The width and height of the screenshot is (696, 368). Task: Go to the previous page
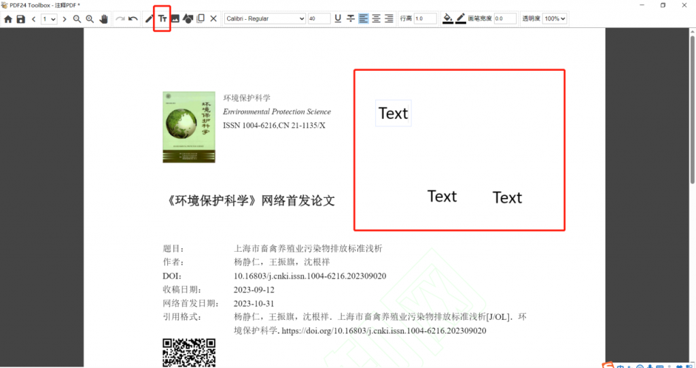pos(34,19)
